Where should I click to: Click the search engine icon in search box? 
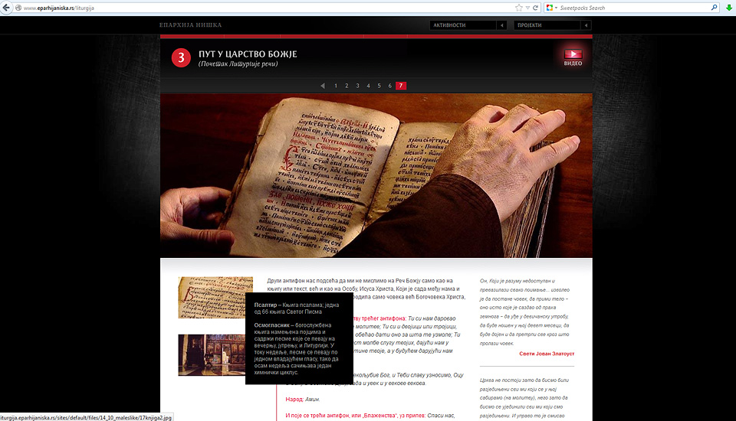click(x=550, y=8)
